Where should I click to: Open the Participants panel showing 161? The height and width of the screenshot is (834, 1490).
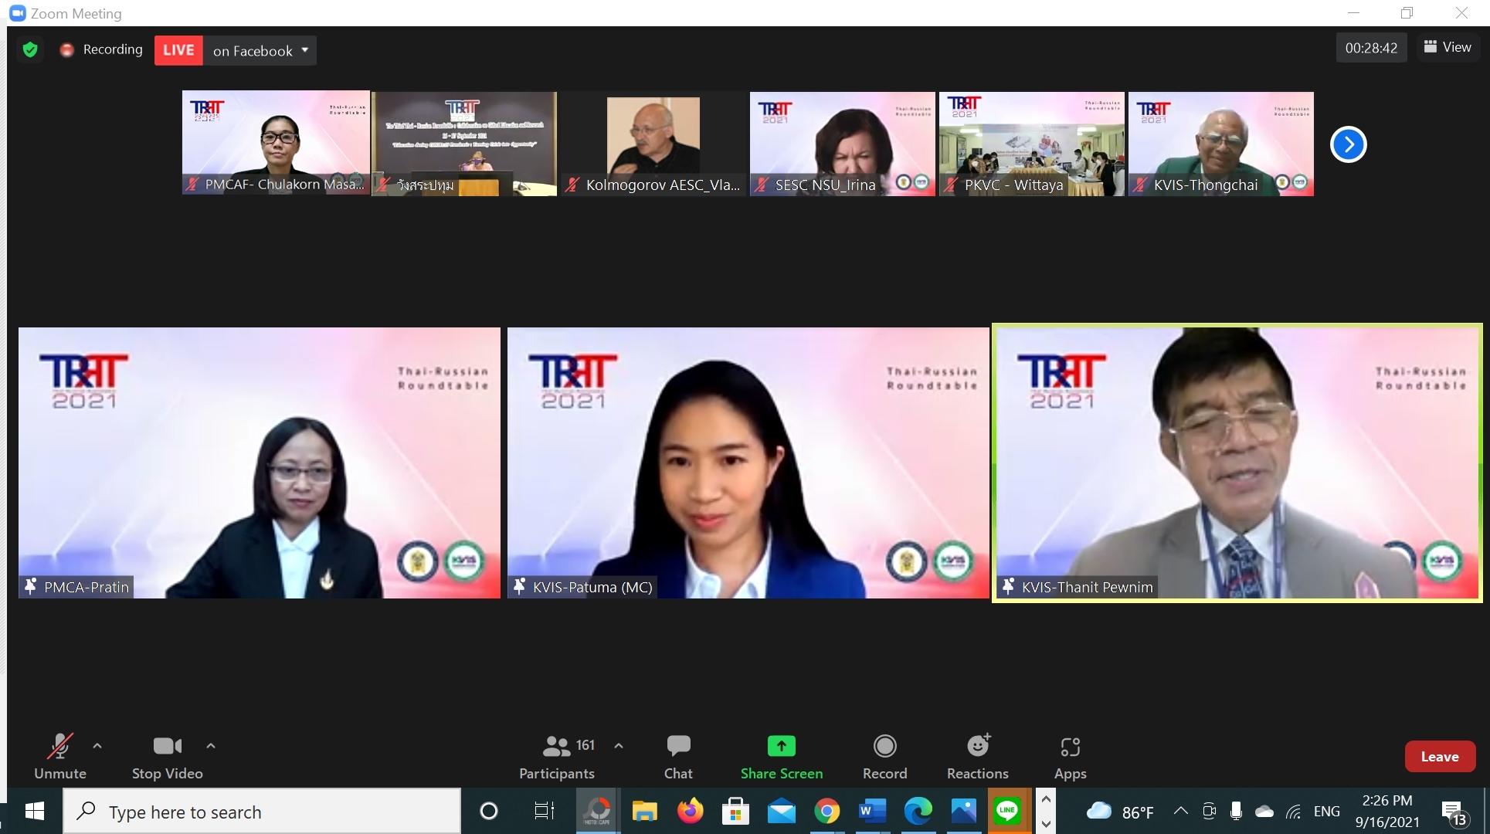pyautogui.click(x=557, y=757)
